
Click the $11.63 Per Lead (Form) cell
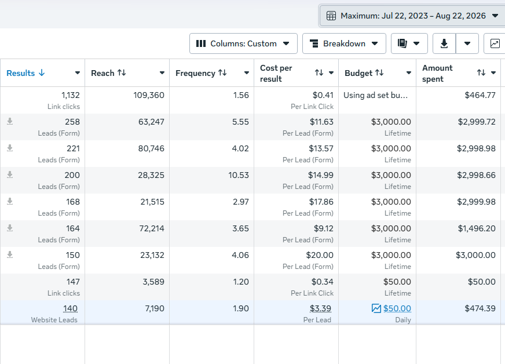tap(297, 127)
